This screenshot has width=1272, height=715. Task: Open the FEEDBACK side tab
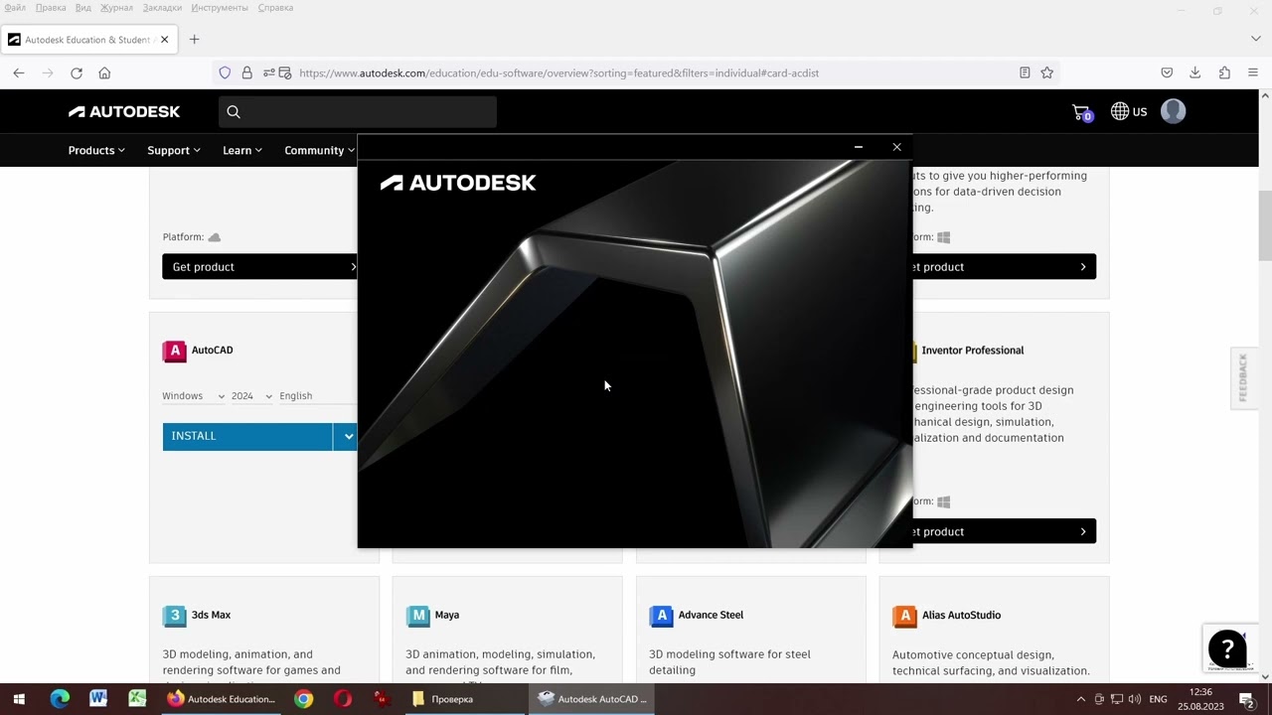tap(1243, 378)
